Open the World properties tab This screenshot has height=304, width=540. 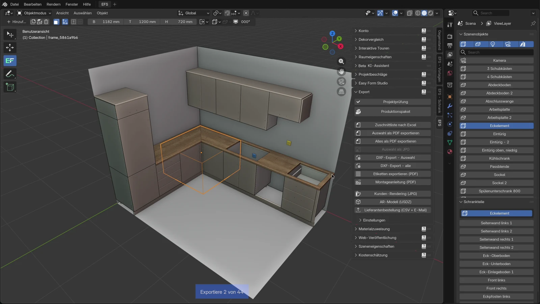[x=450, y=73]
